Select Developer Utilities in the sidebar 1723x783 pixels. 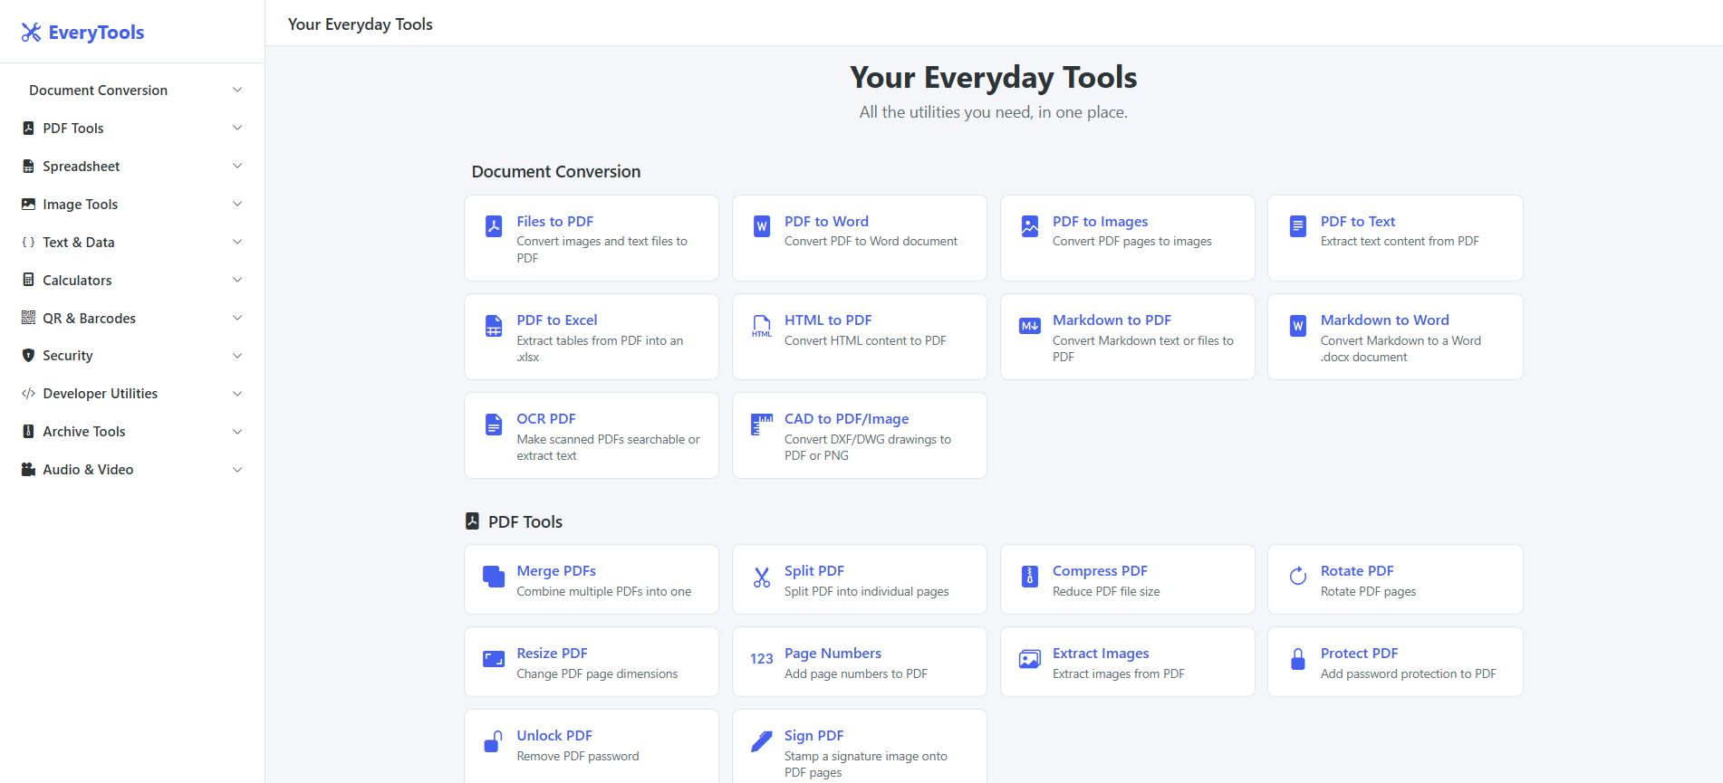coord(132,394)
